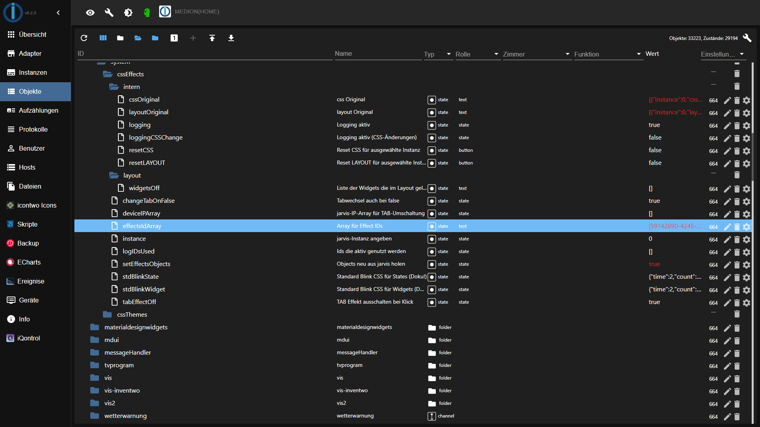Click the green expert mode head icon
760x427 pixels.
point(147,13)
